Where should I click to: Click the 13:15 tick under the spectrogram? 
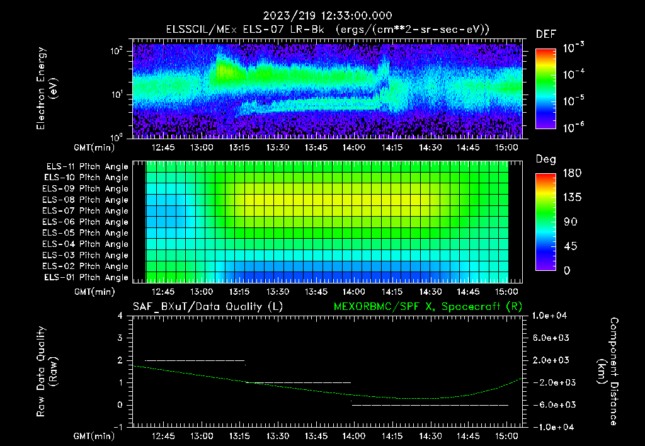point(239,147)
